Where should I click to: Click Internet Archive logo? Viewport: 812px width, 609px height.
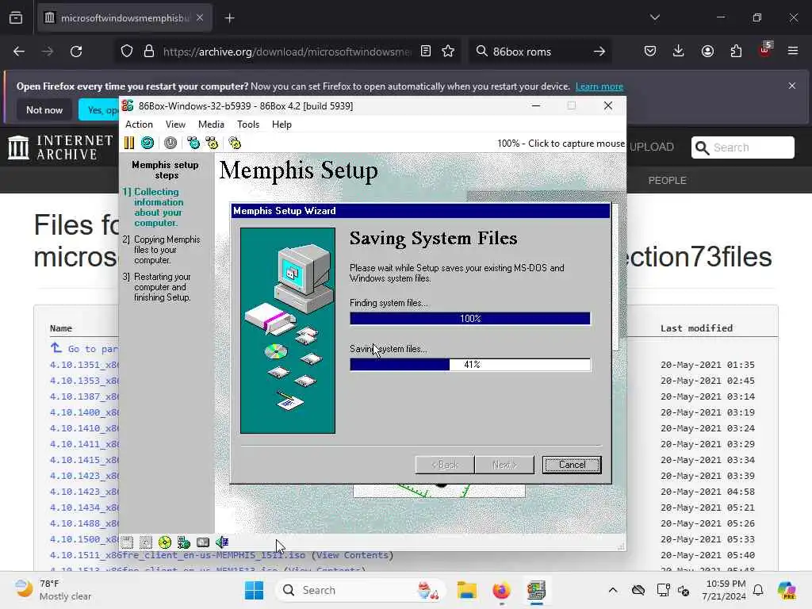pyautogui.click(x=60, y=147)
